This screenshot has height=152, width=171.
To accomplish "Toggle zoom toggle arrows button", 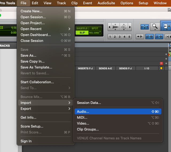I will [x=145, y=27].
